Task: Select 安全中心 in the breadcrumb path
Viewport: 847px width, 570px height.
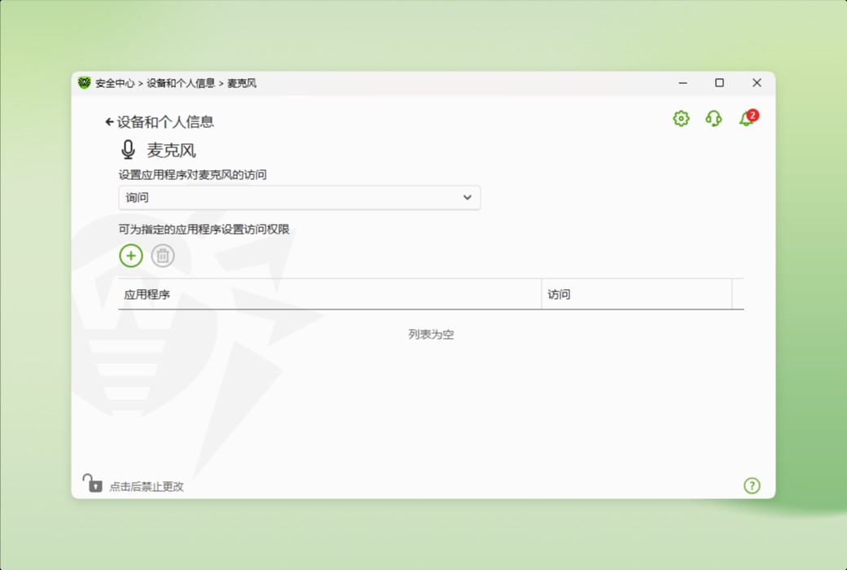Action: [x=115, y=82]
